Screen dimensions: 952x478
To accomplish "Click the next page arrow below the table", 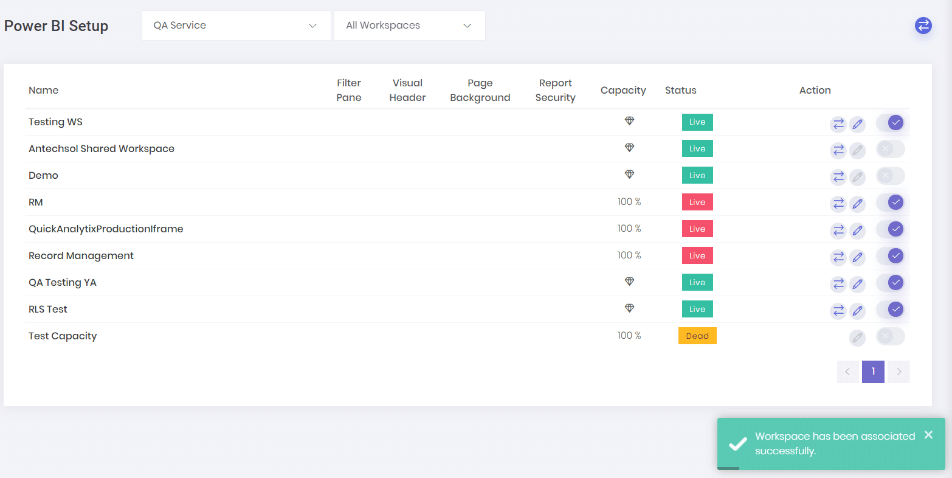I will pos(899,372).
